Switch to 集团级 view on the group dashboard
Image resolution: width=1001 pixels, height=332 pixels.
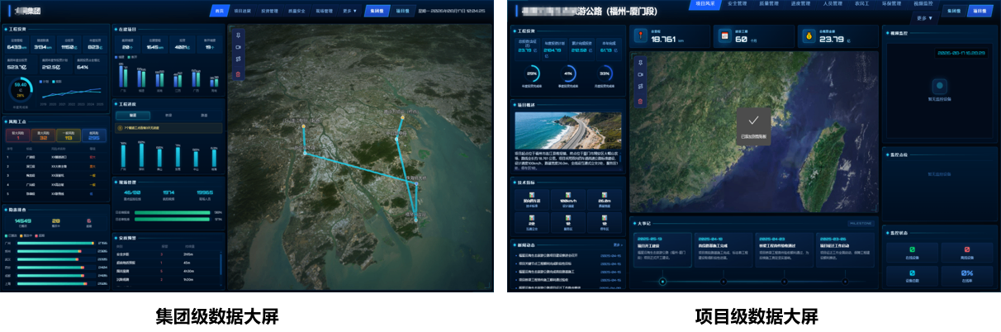[x=377, y=12]
